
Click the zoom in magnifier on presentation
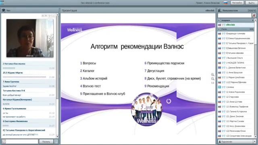click(x=212, y=75)
